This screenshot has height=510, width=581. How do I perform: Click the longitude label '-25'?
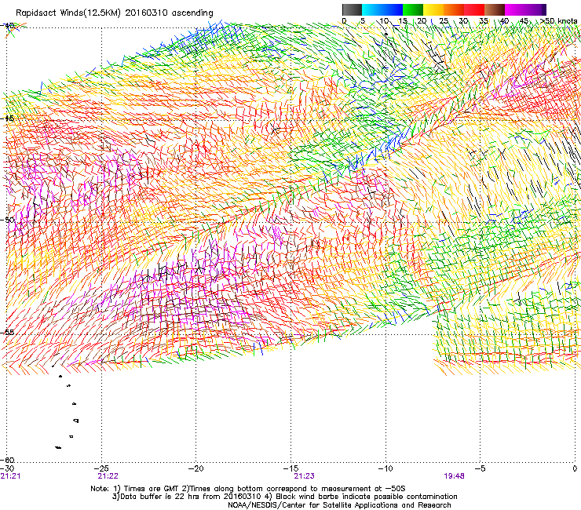point(102,468)
